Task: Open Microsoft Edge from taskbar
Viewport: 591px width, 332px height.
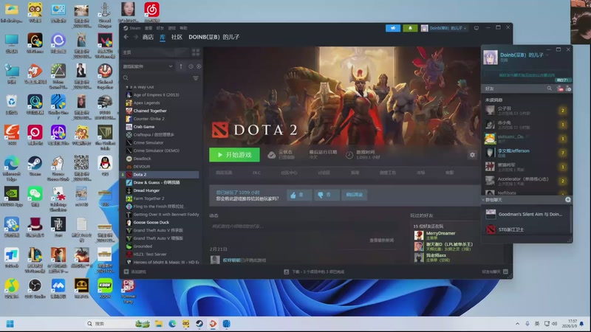Action: click(x=172, y=324)
